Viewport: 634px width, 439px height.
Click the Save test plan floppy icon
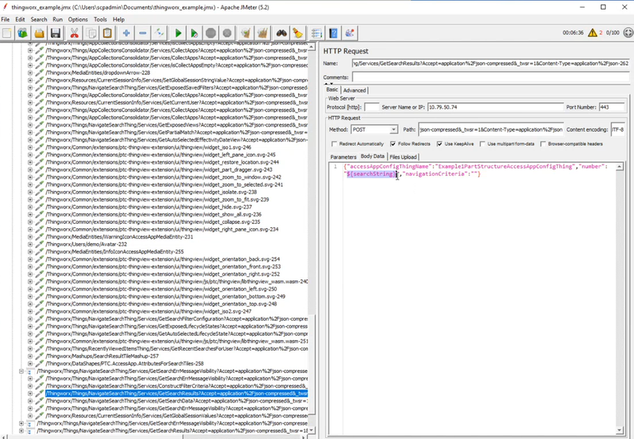(x=56, y=33)
